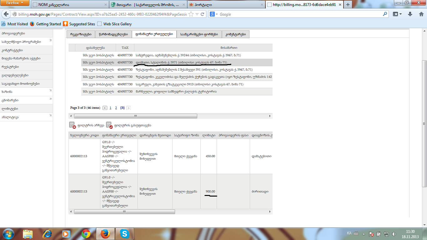The width and height of the screenshot is (427, 240).
Task: Click the ფილტრის არჩევა filter icon
Action: click(72, 125)
